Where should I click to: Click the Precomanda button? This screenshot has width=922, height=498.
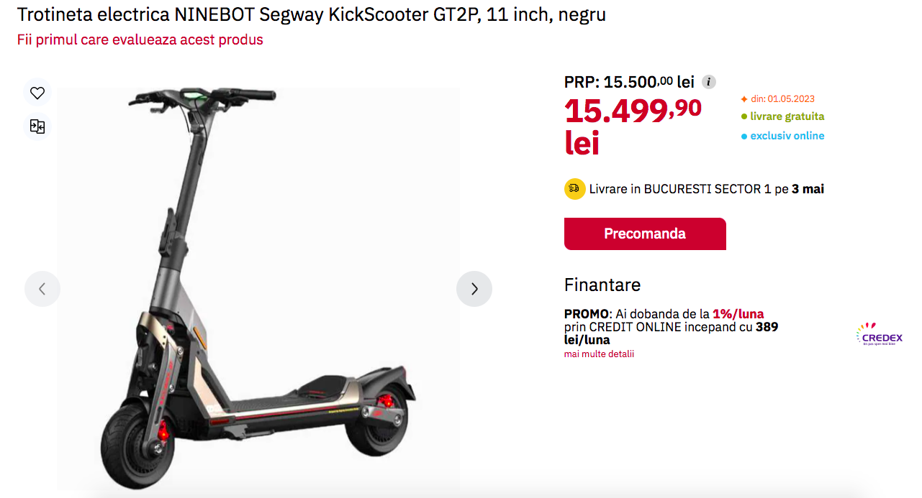pos(645,234)
